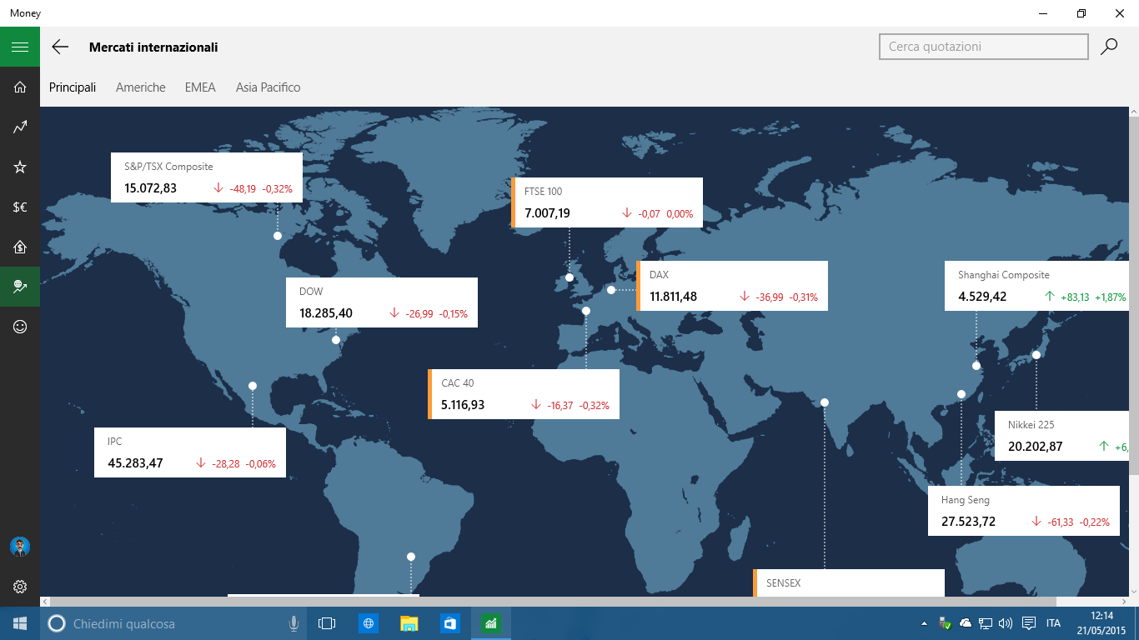Click in the Cerca quotazioni field
Viewport: 1139px width, 640px height.
tap(984, 47)
